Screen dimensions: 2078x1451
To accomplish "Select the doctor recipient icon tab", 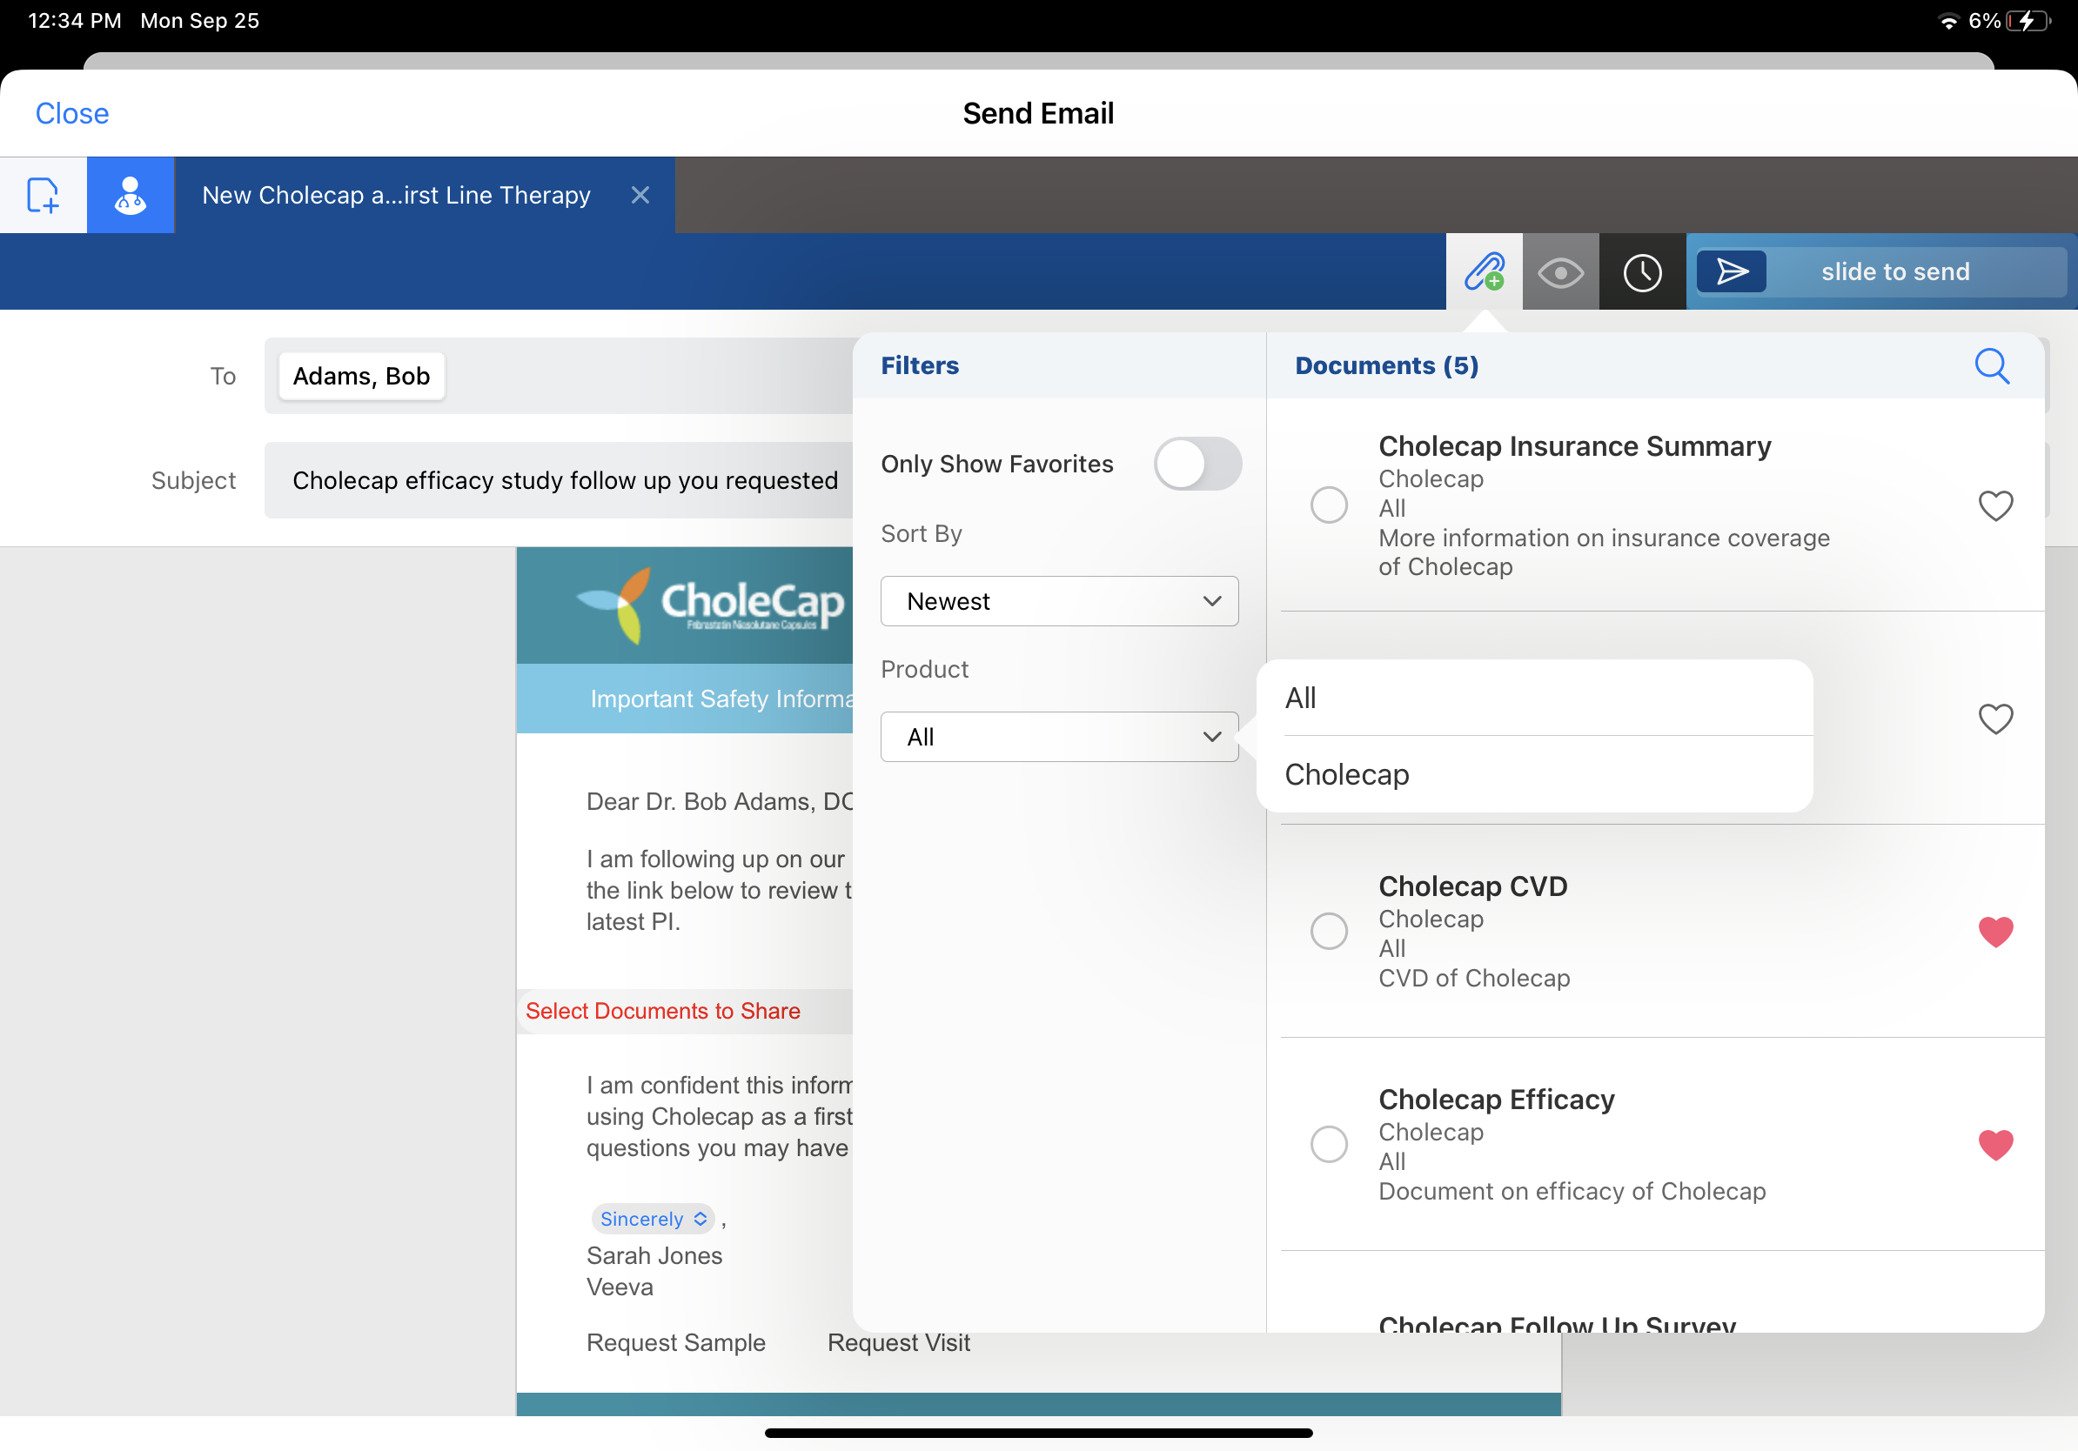I will (x=131, y=196).
